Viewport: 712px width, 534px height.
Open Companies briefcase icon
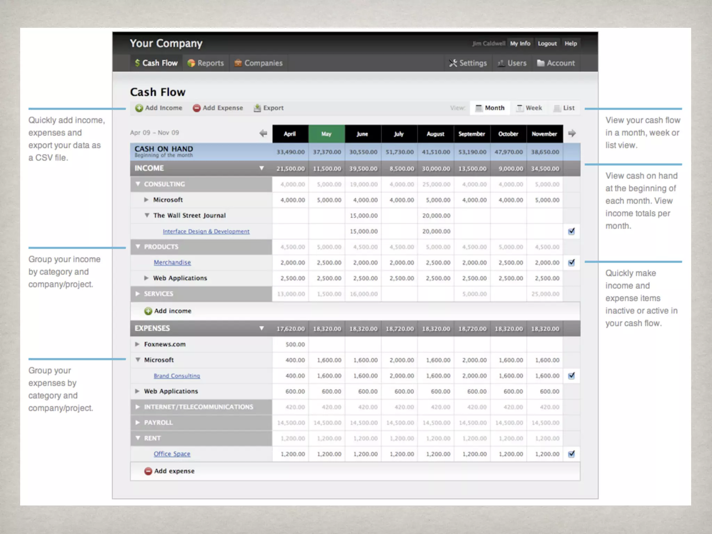[x=238, y=63]
